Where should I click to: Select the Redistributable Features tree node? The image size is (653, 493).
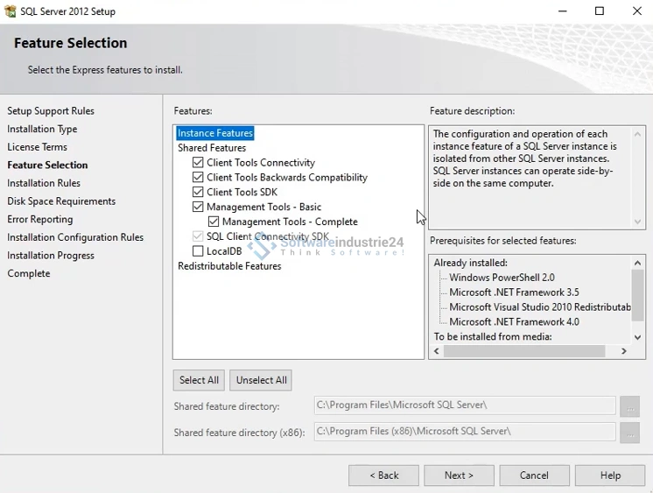pos(229,266)
